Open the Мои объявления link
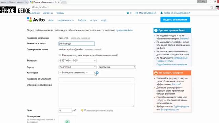The height and width of the screenshot is (123, 219). pyautogui.click(x=147, y=13)
